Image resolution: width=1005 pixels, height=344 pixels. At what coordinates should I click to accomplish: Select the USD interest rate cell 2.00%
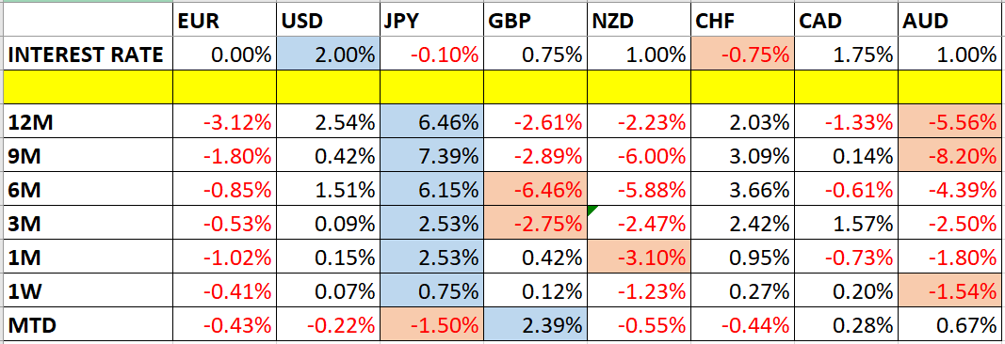click(x=328, y=55)
